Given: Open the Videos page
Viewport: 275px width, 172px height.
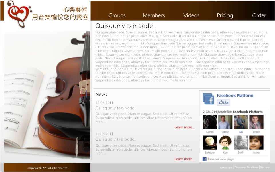Looking at the screenshot, I should pyautogui.click(x=191, y=15).
